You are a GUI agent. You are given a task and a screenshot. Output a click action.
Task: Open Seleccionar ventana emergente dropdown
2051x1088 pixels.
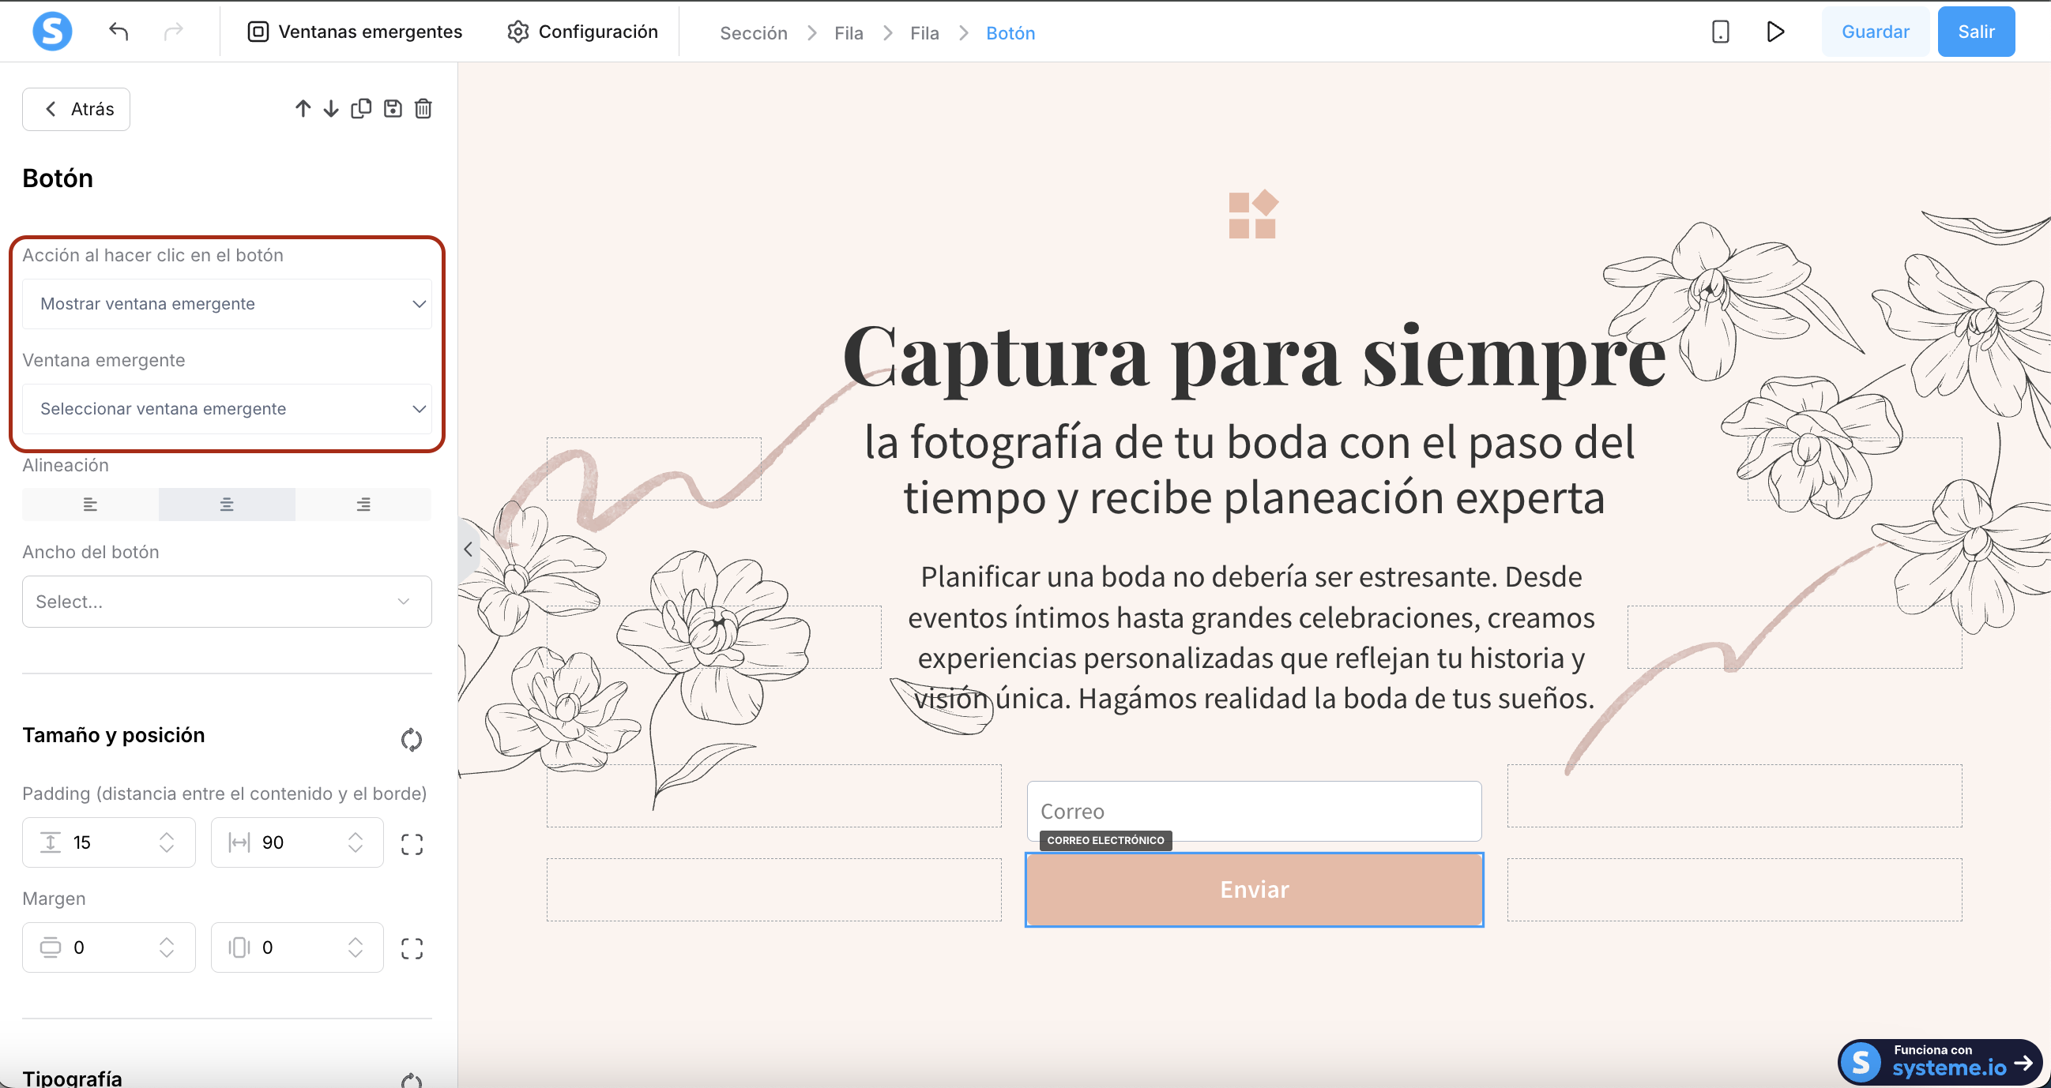[x=227, y=409]
